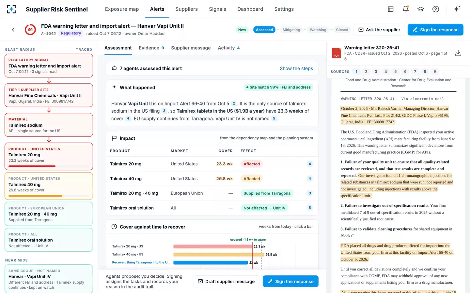The image size is (470, 293).
Task: Open the sparkle AI assistant icon
Action: pos(457,9)
